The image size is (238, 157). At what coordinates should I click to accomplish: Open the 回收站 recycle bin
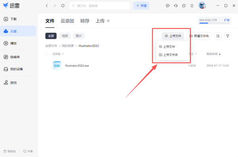pyautogui.click(x=10, y=151)
